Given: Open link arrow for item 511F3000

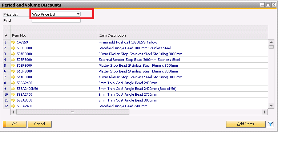Looking at the screenshot, I should tap(13, 77).
